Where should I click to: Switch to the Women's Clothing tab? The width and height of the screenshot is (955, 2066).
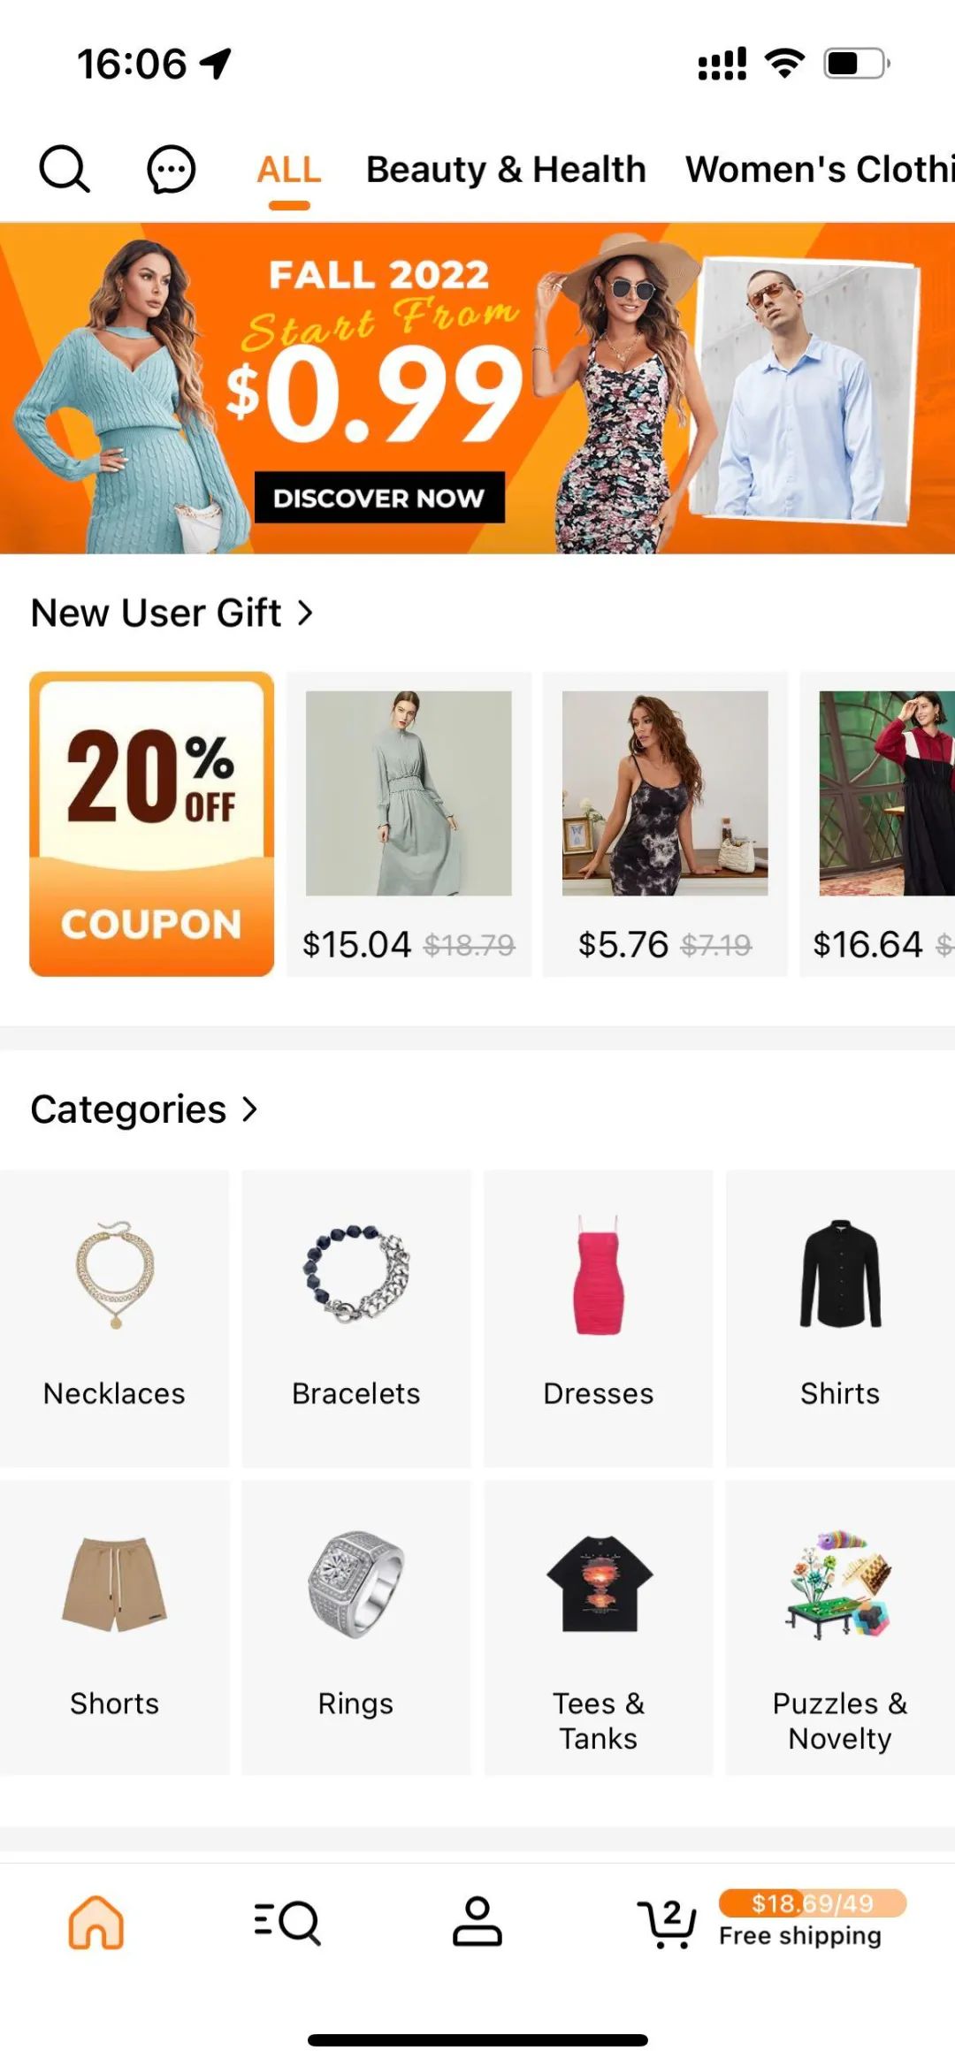coord(819,170)
